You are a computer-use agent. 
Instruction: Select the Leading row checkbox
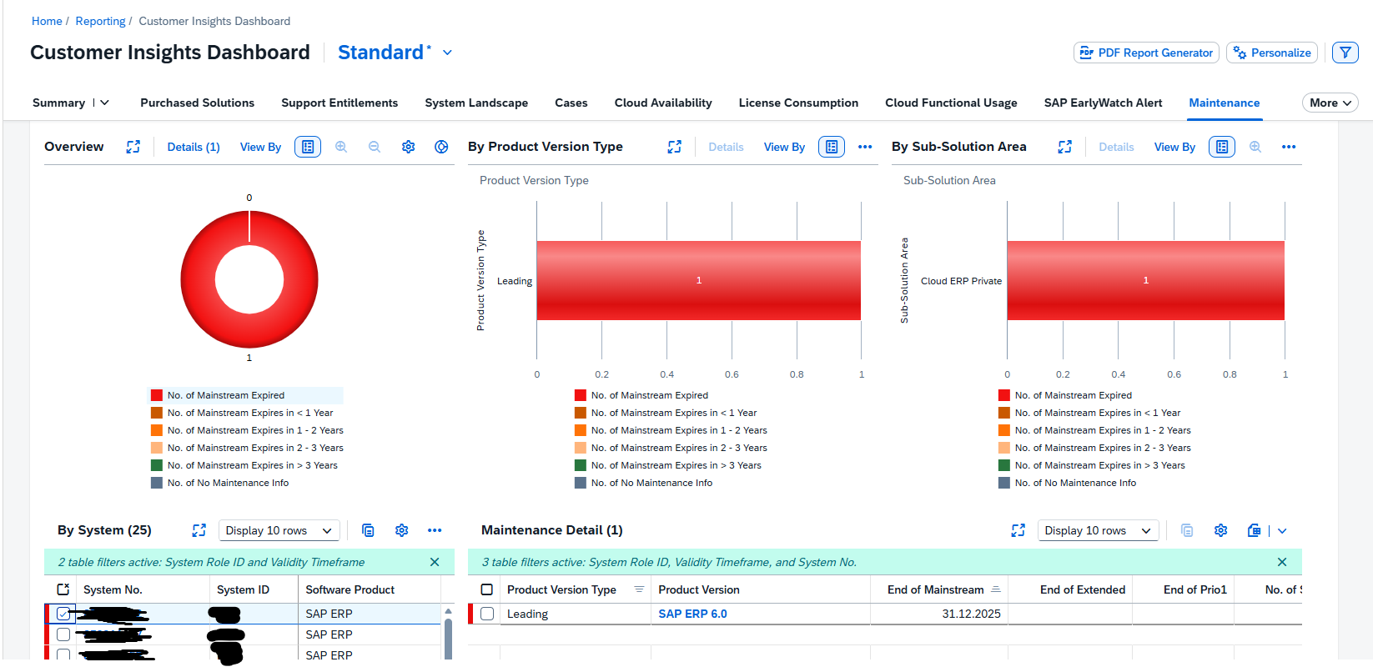[487, 614]
